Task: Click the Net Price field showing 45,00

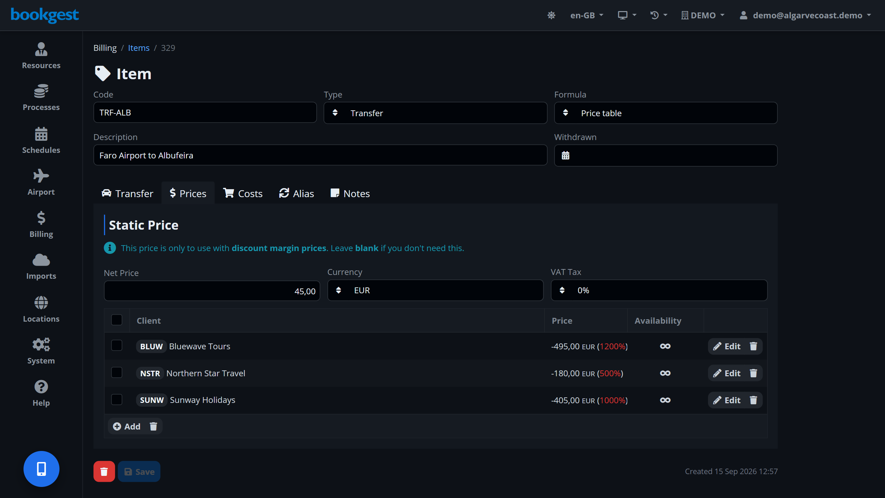Action: [212, 291]
